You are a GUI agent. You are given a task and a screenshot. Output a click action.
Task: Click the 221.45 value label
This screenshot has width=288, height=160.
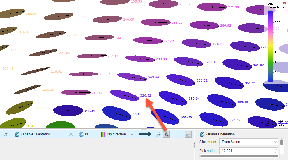click(x=64, y=53)
